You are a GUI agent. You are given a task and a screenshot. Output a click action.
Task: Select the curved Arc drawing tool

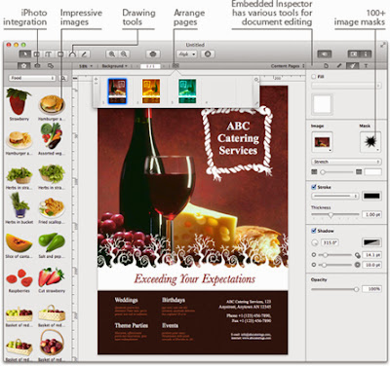pyautogui.click(x=72, y=55)
